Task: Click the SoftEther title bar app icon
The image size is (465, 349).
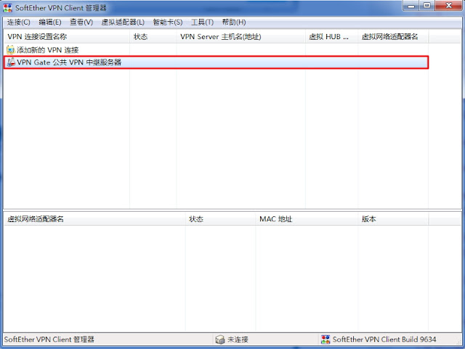Action: (8, 8)
